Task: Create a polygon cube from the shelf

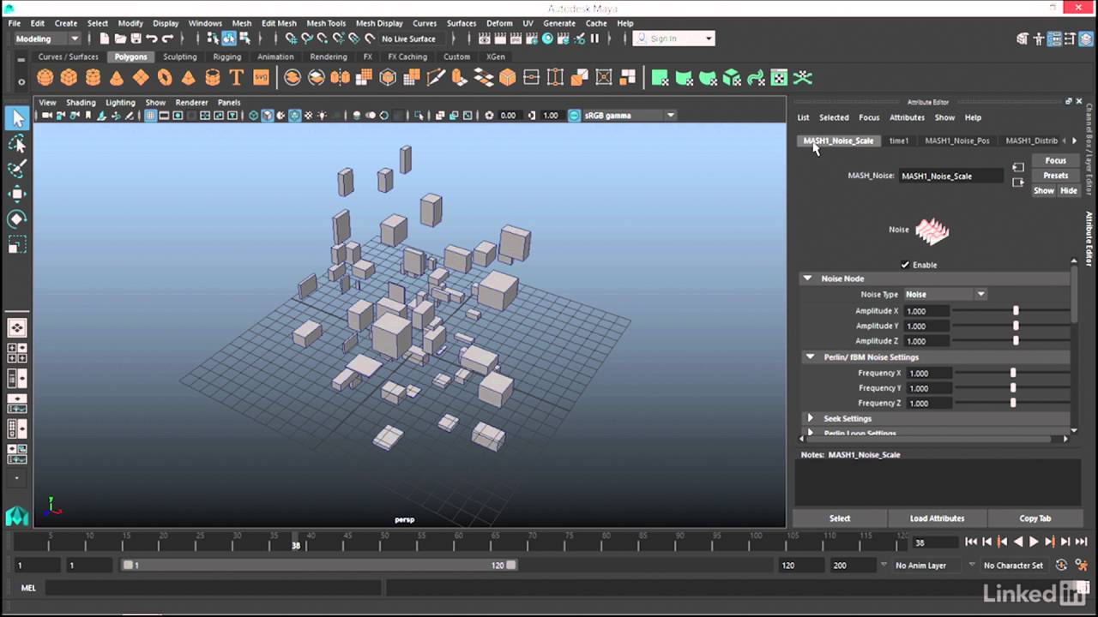Action: 69,78
